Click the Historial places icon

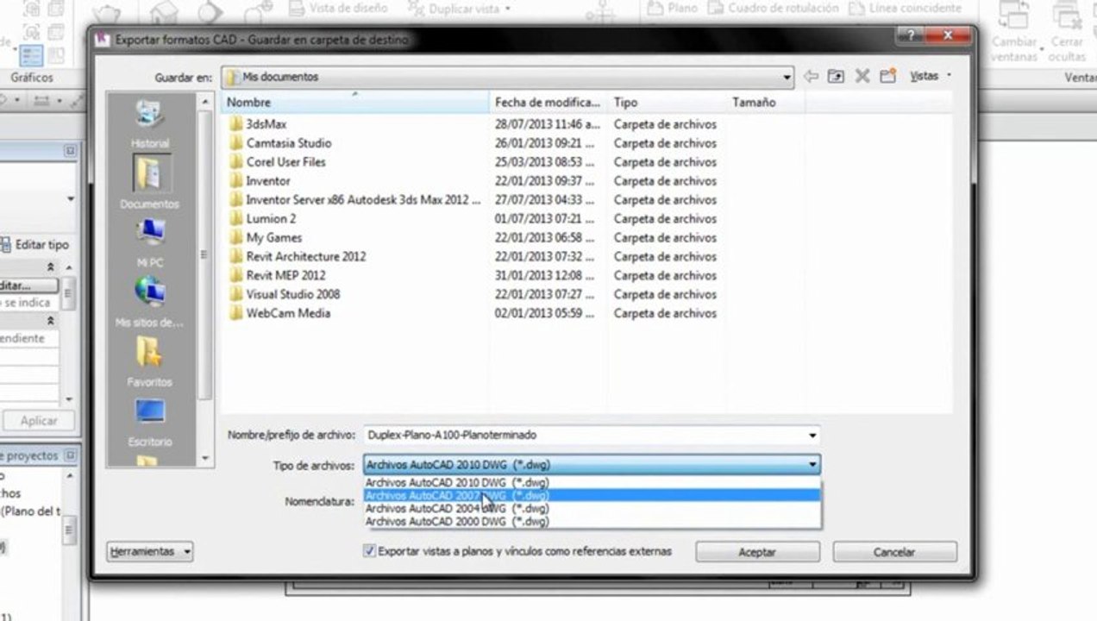tap(150, 115)
